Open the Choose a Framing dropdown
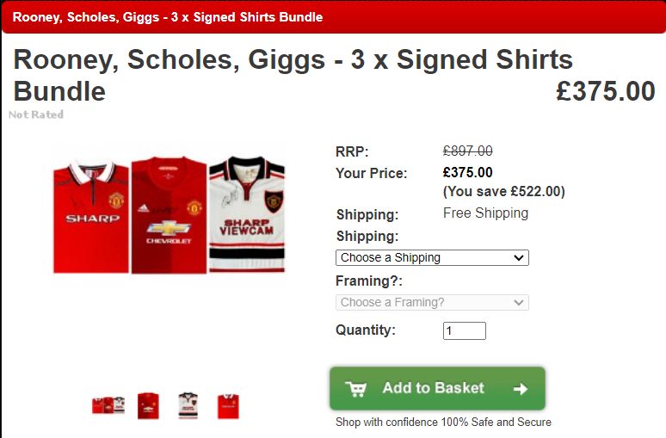This screenshot has height=438, width=666. (432, 303)
